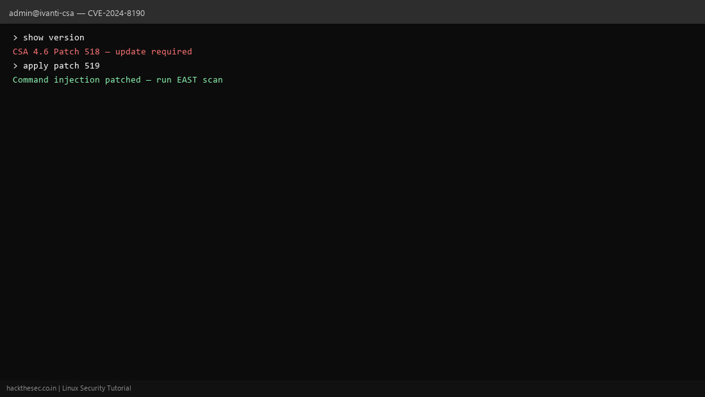Click "CVE-2024-8190" in the title bar
The height and width of the screenshot is (397, 705).
[116, 13]
